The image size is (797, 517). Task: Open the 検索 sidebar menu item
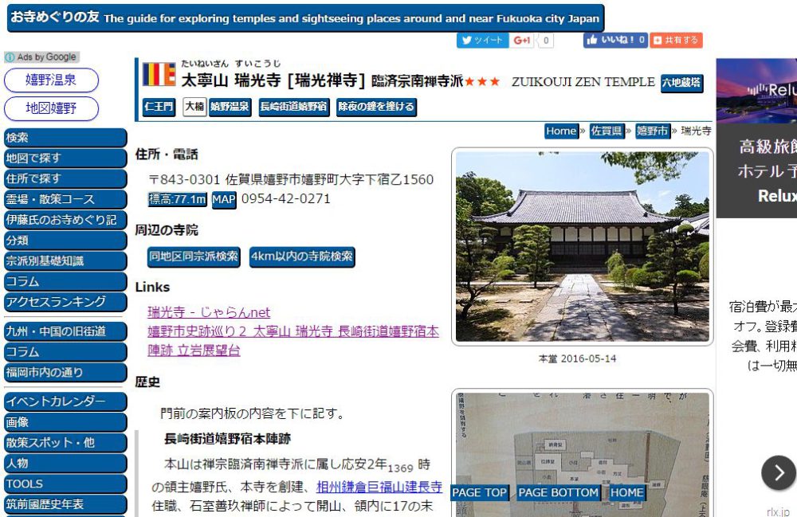point(65,138)
